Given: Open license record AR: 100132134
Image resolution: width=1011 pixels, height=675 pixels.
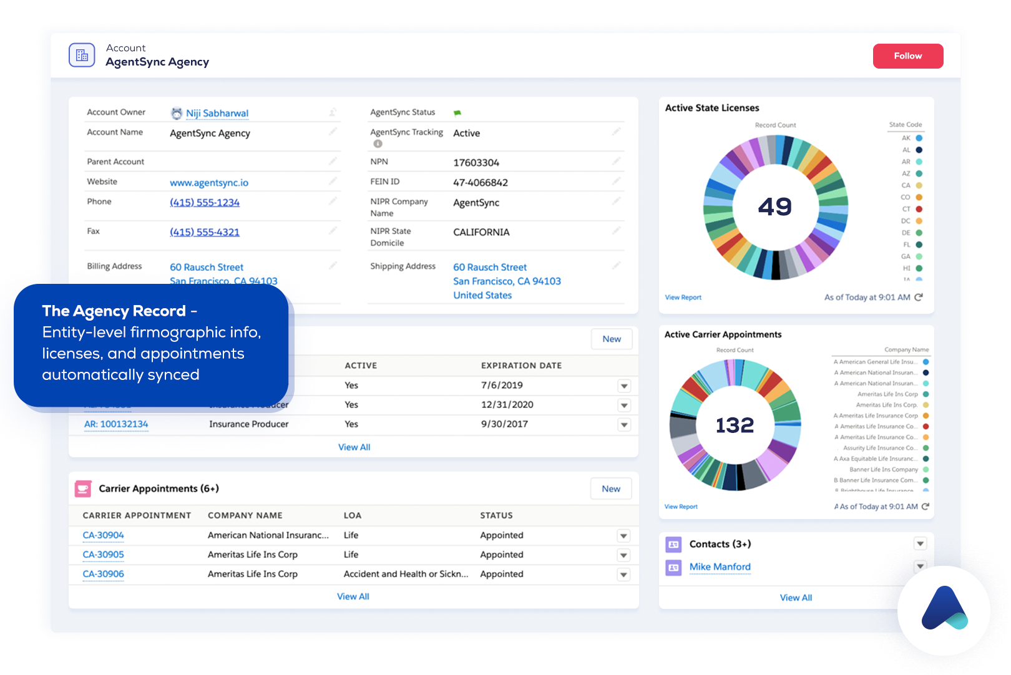Looking at the screenshot, I should (116, 424).
